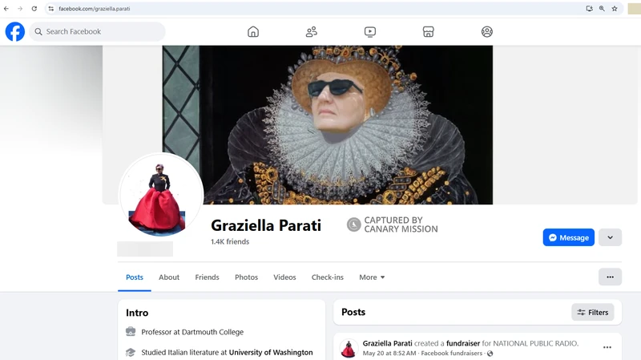
Task: Click the 'Graziella Parati' profile name heading
Action: (x=266, y=225)
